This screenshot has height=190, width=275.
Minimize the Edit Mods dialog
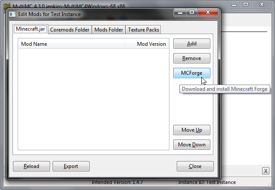(x=180, y=12)
